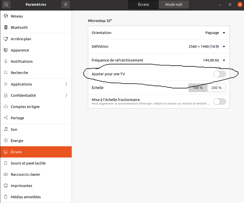Click the Écrans display icon in sidebar
This screenshot has height=203, width=244.
coord(6,152)
